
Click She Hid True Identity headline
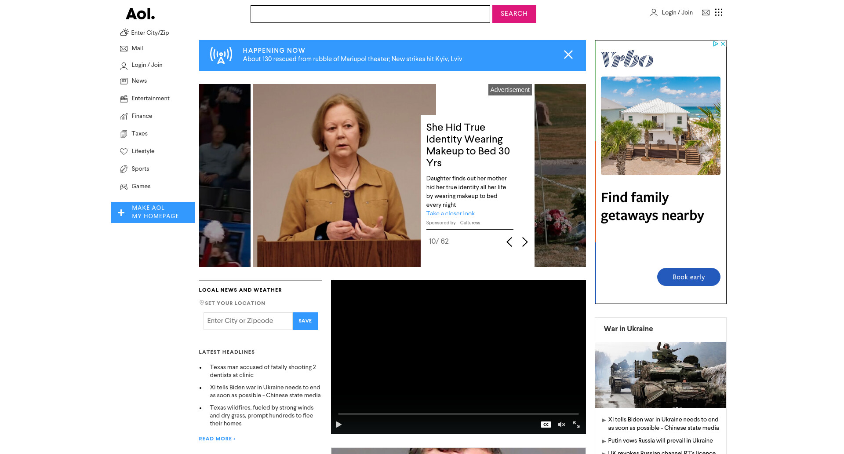(468, 145)
